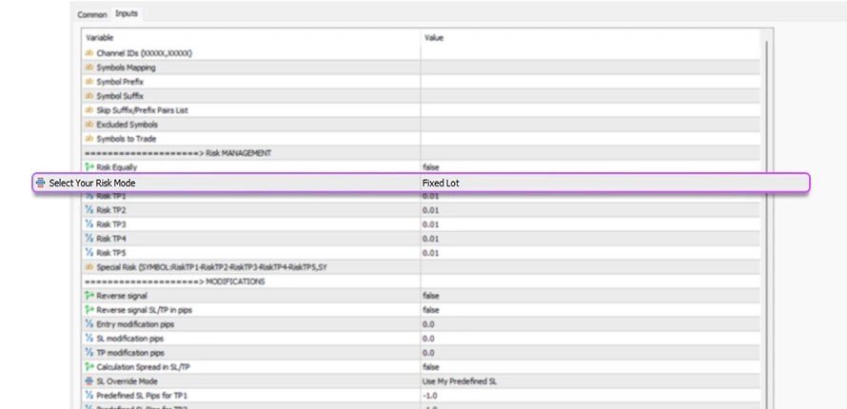Viewport: 847px width, 409px height.
Task: Open the Fixed Lot risk mode dropdown
Action: point(442,183)
